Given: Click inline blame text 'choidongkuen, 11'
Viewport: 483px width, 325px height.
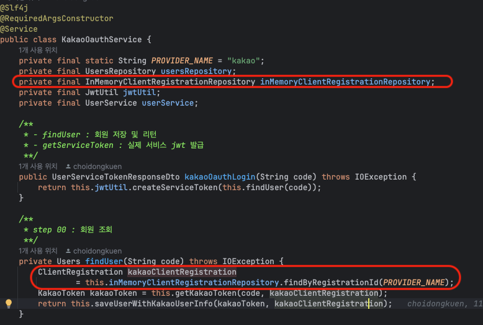Looking at the screenshot, I should 445,304.
